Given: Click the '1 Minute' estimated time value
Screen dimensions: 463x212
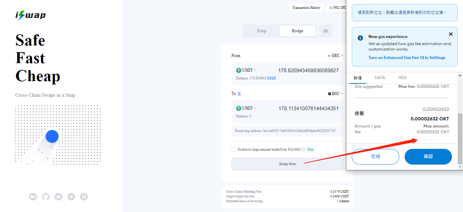Looking at the screenshot, I should click(x=343, y=201).
